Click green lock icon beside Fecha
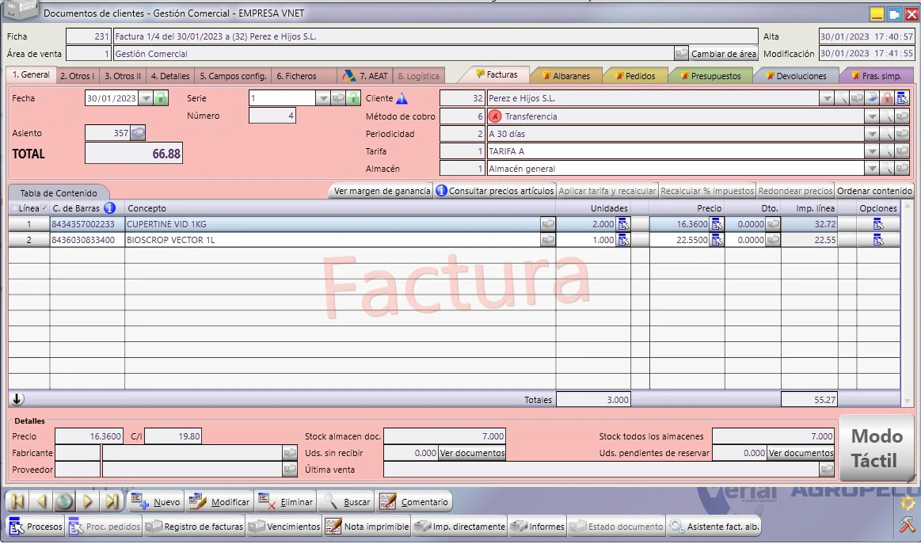Image resolution: width=921 pixels, height=544 pixels. click(x=161, y=98)
